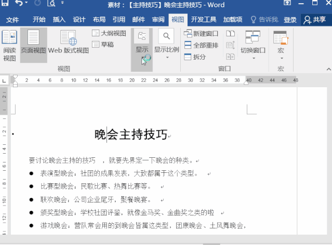
Task: Select the 视图 ribbon tab
Action: [178, 20]
